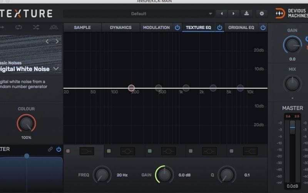Click the 0.0dB master readout
Image resolution: width=308 pixels, height=193 pixels.
(x=292, y=186)
